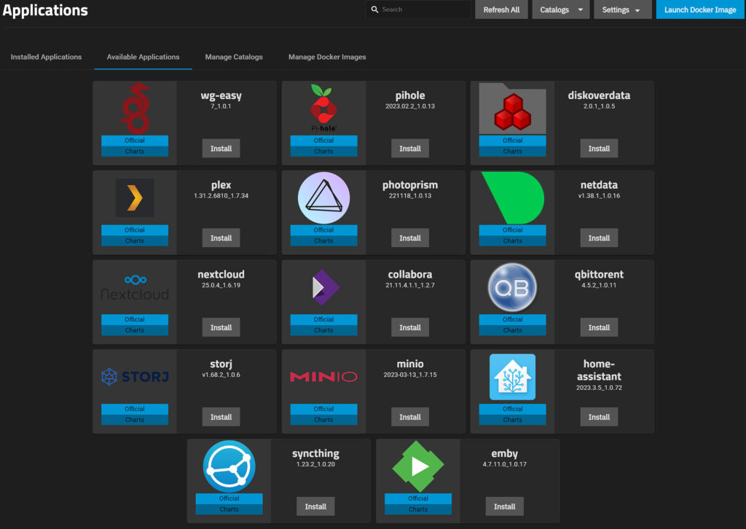
Task: Click the photoprism app title
Action: [410, 185]
